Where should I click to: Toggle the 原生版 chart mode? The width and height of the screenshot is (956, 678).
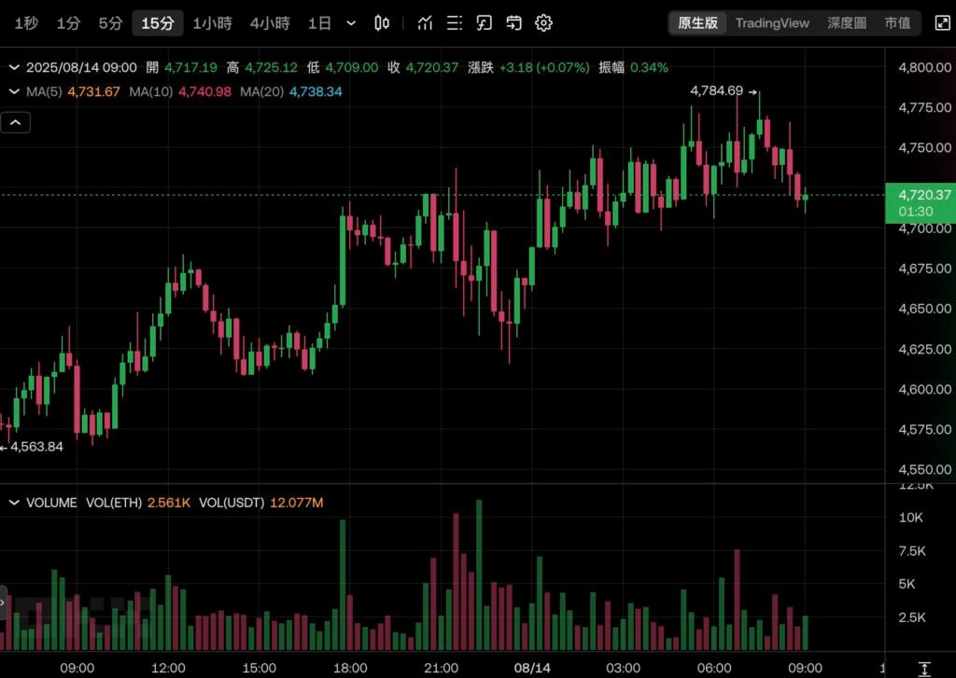697,22
